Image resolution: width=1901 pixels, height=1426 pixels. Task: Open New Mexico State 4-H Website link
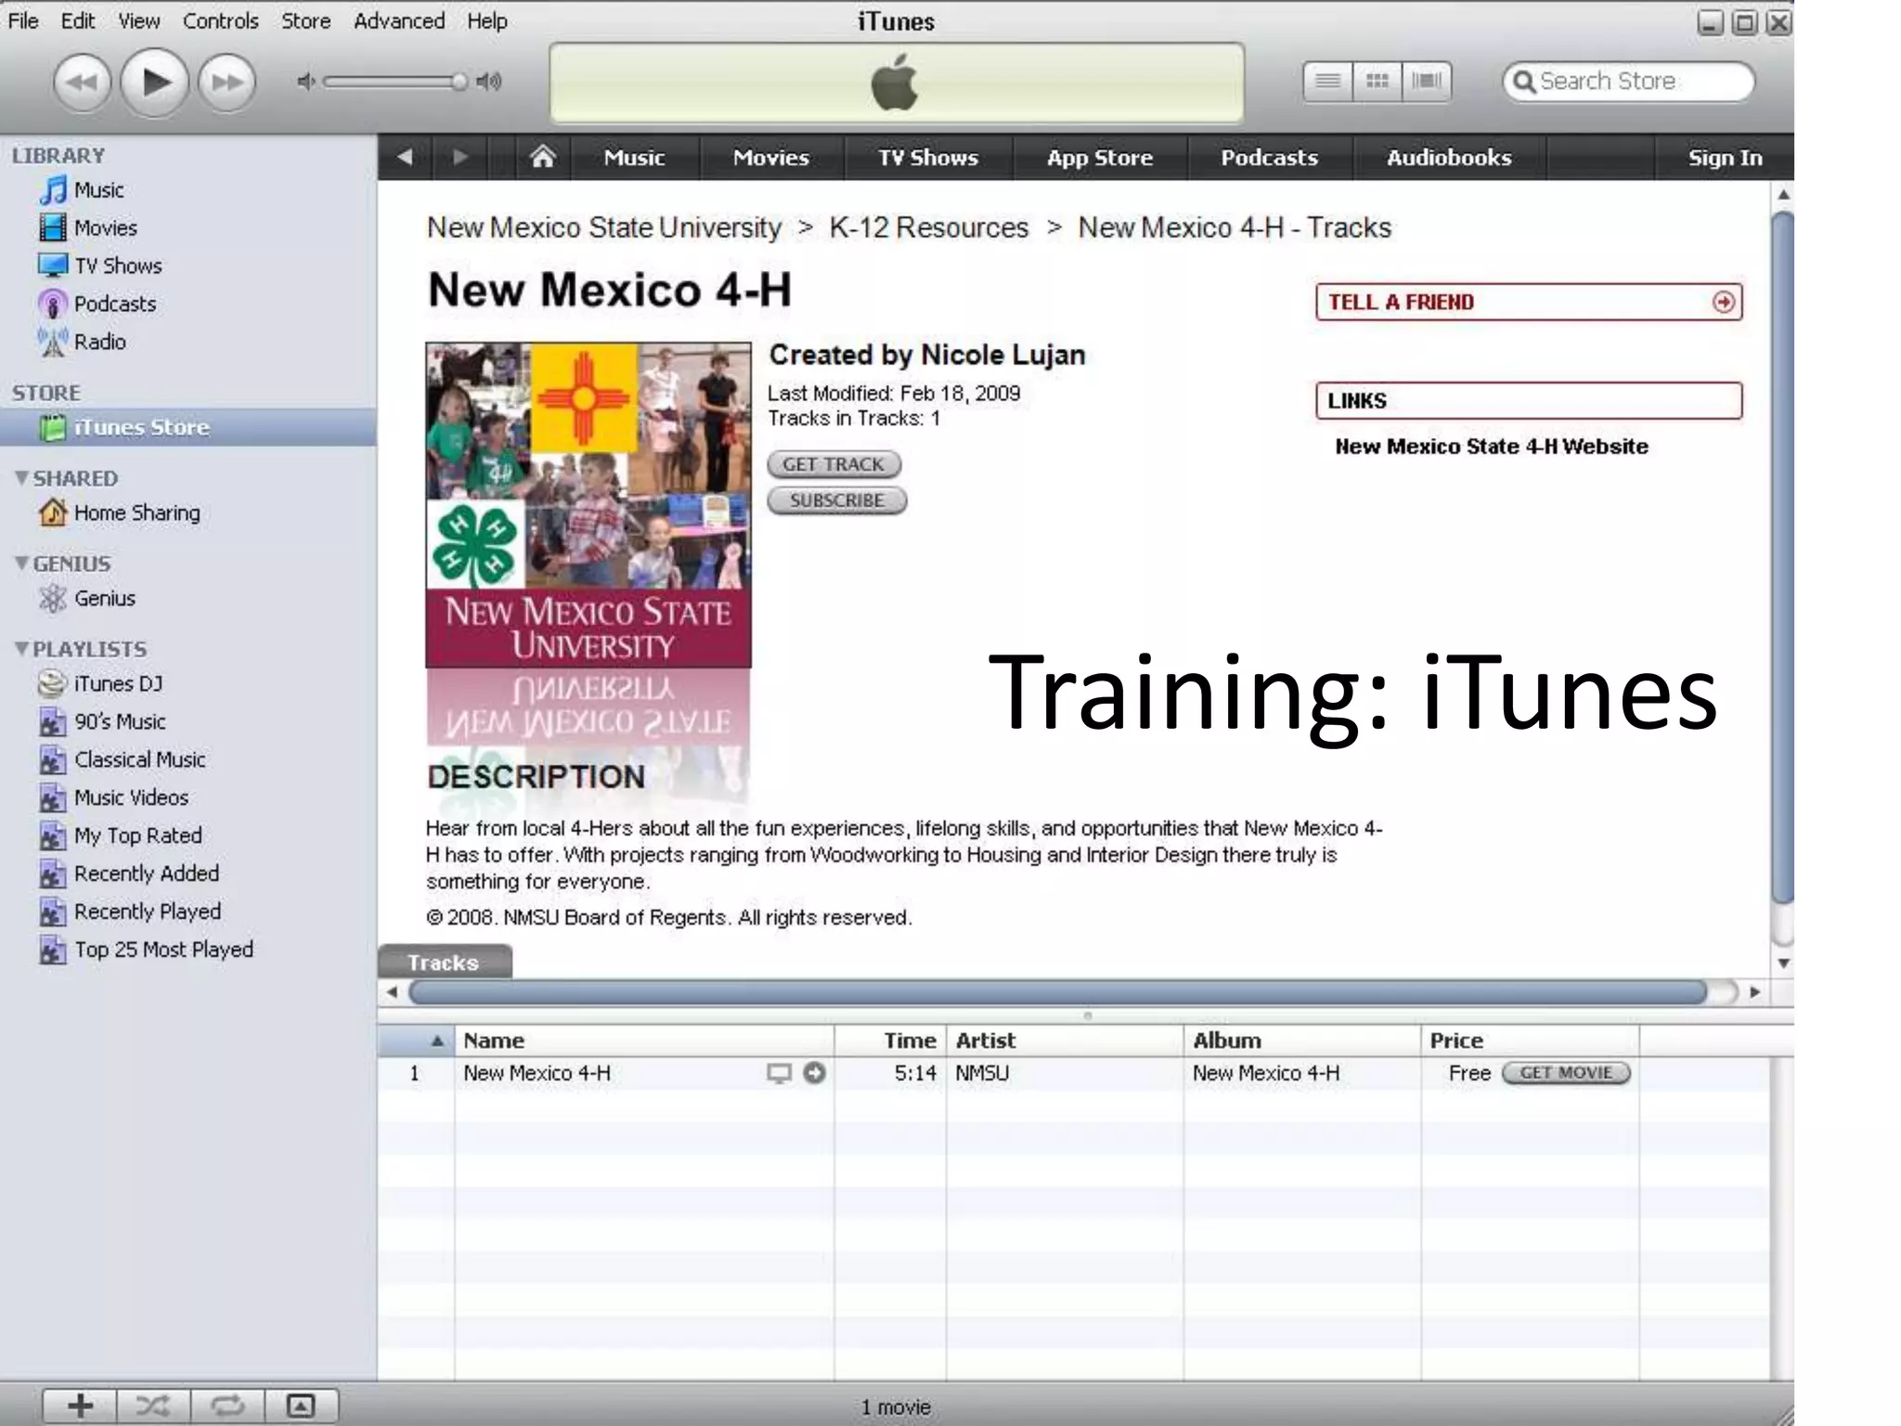pyautogui.click(x=1491, y=447)
